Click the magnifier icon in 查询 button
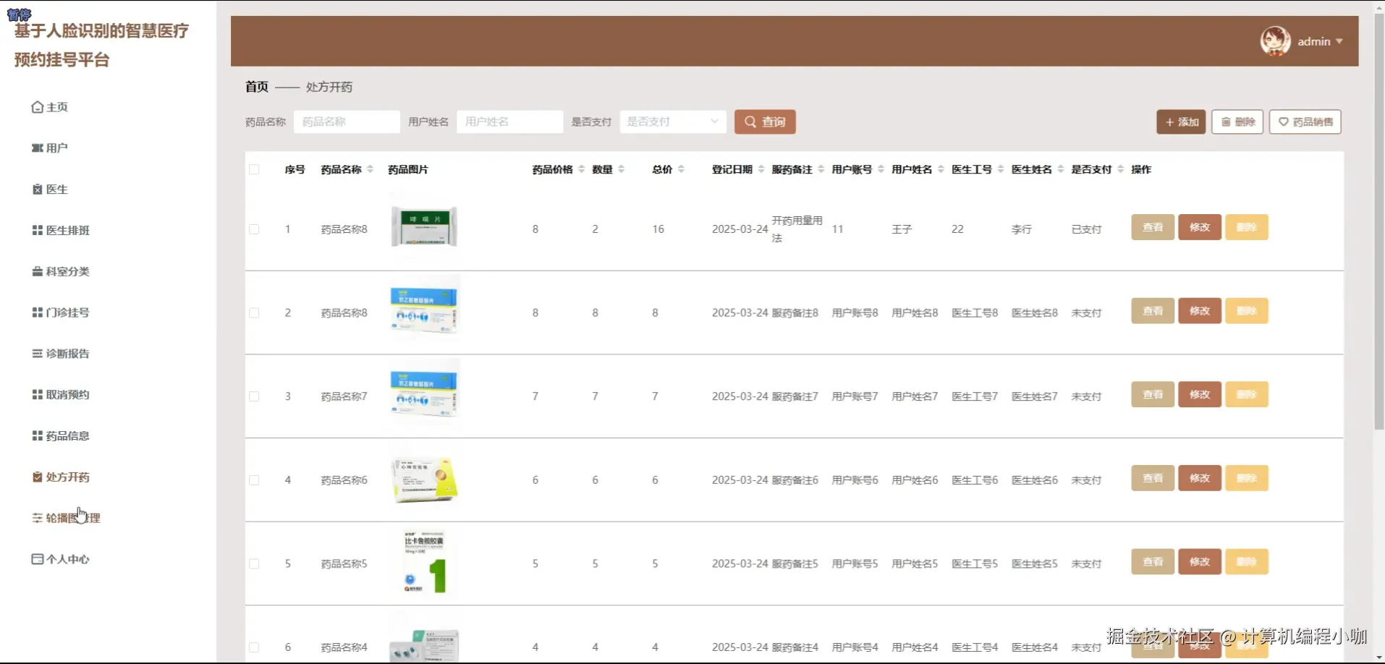 [x=750, y=122]
